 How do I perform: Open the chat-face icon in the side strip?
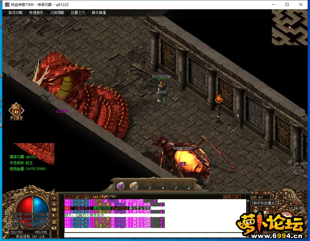[x=54, y=210]
